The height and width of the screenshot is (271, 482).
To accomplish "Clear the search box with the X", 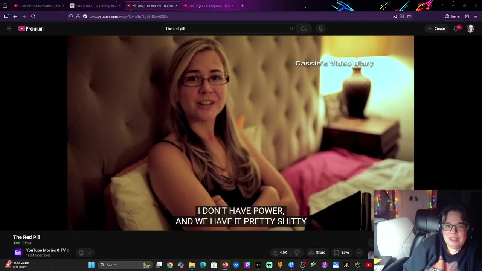I will (x=291, y=29).
